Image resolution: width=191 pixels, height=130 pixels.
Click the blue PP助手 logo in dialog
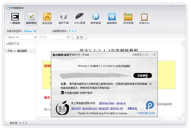click(x=150, y=105)
